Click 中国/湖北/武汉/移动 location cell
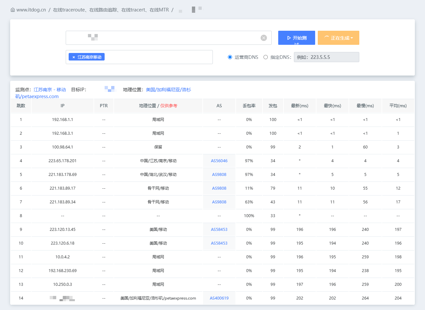Screen dimensions: 425x310 pos(158,175)
